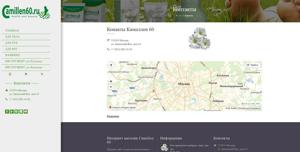Click Открыть в Яндекс Картах button
Screen dimensions: 300x152
[122, 108]
